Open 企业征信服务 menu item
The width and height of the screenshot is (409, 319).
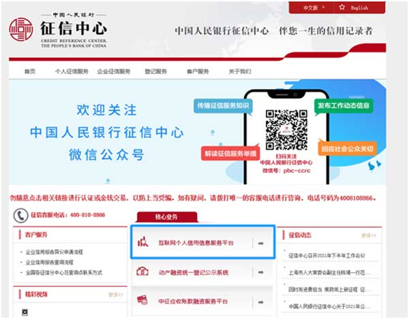click(x=114, y=71)
